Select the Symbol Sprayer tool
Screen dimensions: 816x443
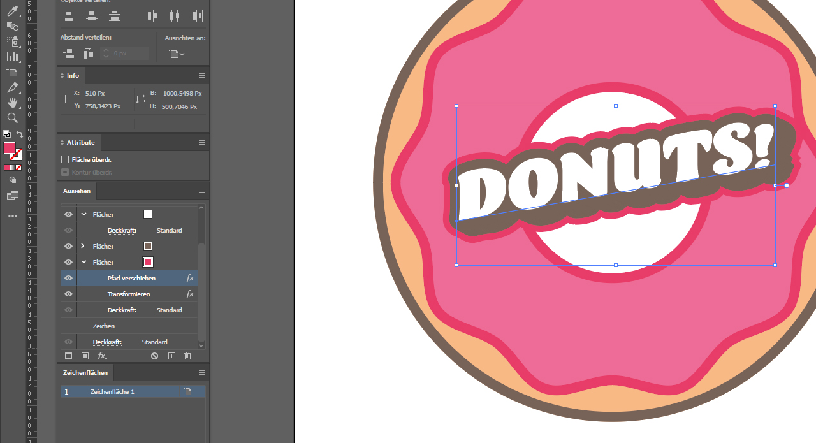point(12,41)
